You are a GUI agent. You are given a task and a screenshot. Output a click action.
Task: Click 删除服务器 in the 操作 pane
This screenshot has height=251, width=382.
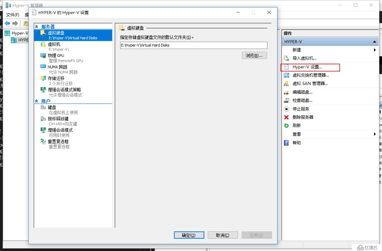pyautogui.click(x=303, y=117)
